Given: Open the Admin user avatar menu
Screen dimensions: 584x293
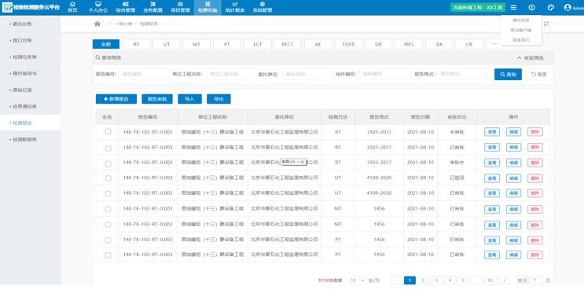Looking at the screenshot, I should click(574, 7).
